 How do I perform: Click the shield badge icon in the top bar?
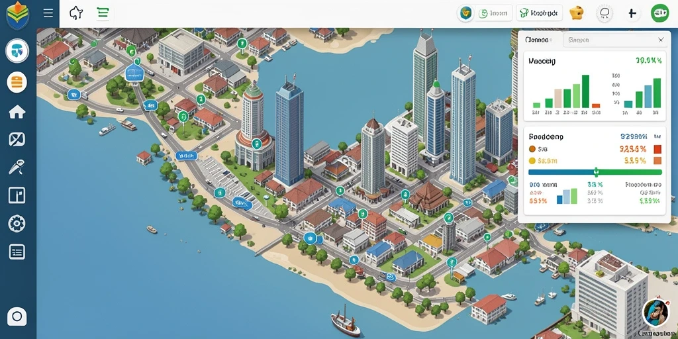(x=465, y=13)
